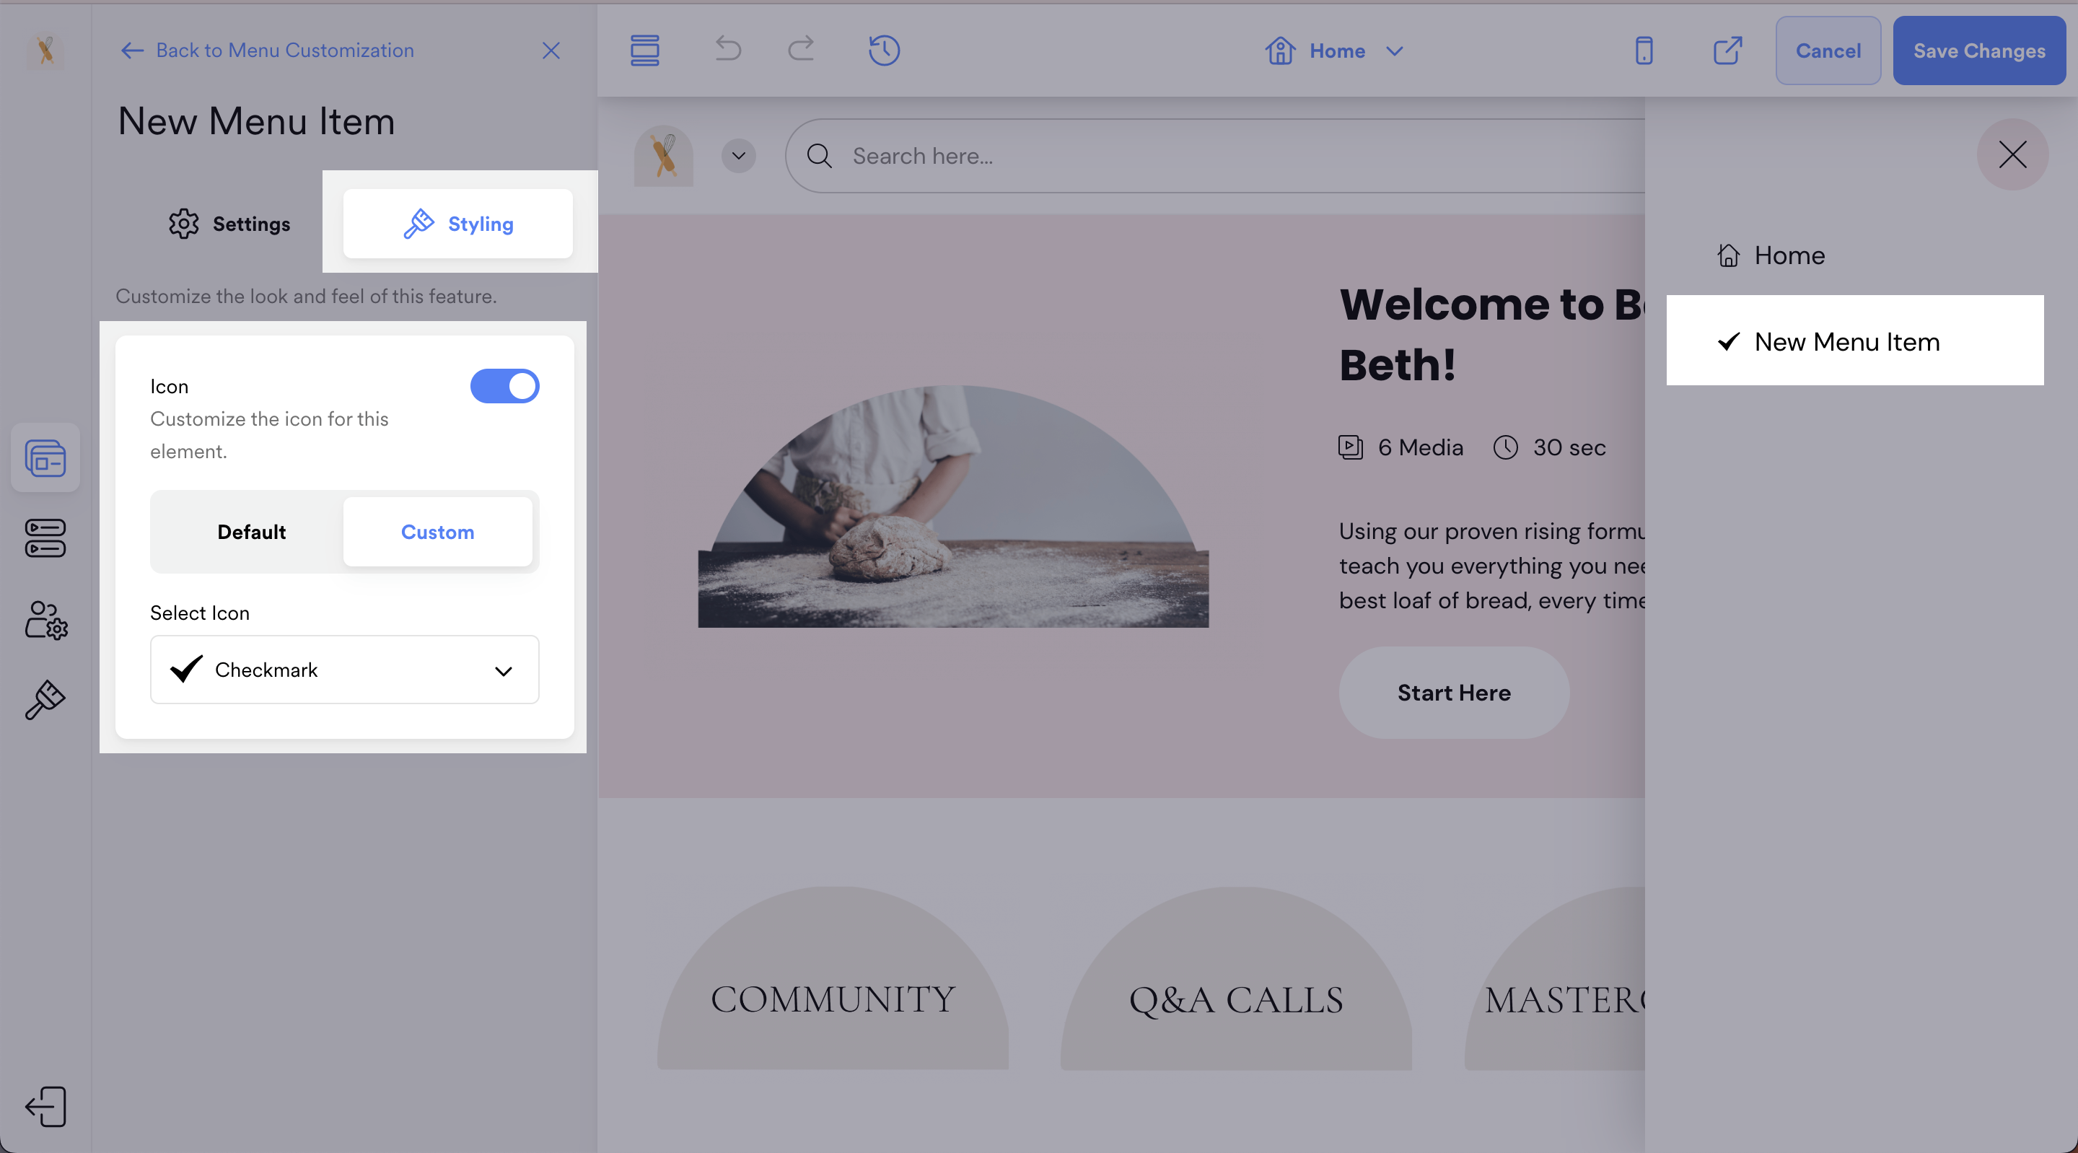Click the Search here input field
This screenshot has width=2078, height=1153.
click(1210, 156)
